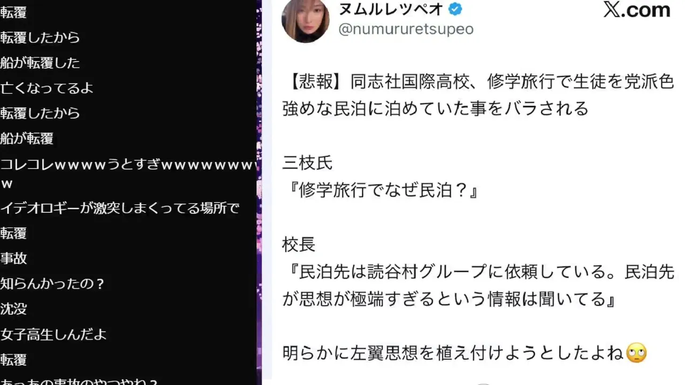Visit the @numururetsupeo handle

[x=406, y=29]
